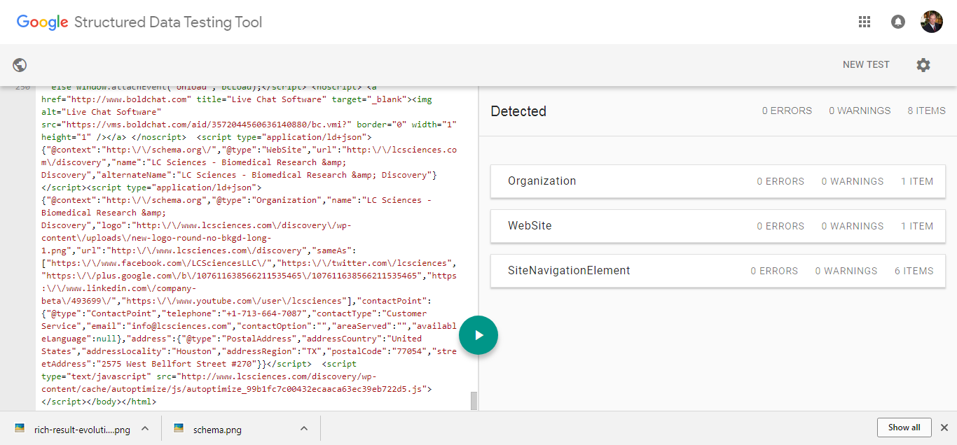Click the schema.png file image icon
Viewport: 957px width, 445px height.
179,428
